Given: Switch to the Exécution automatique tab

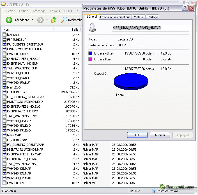Looking at the screenshot, I should (x=115, y=17).
